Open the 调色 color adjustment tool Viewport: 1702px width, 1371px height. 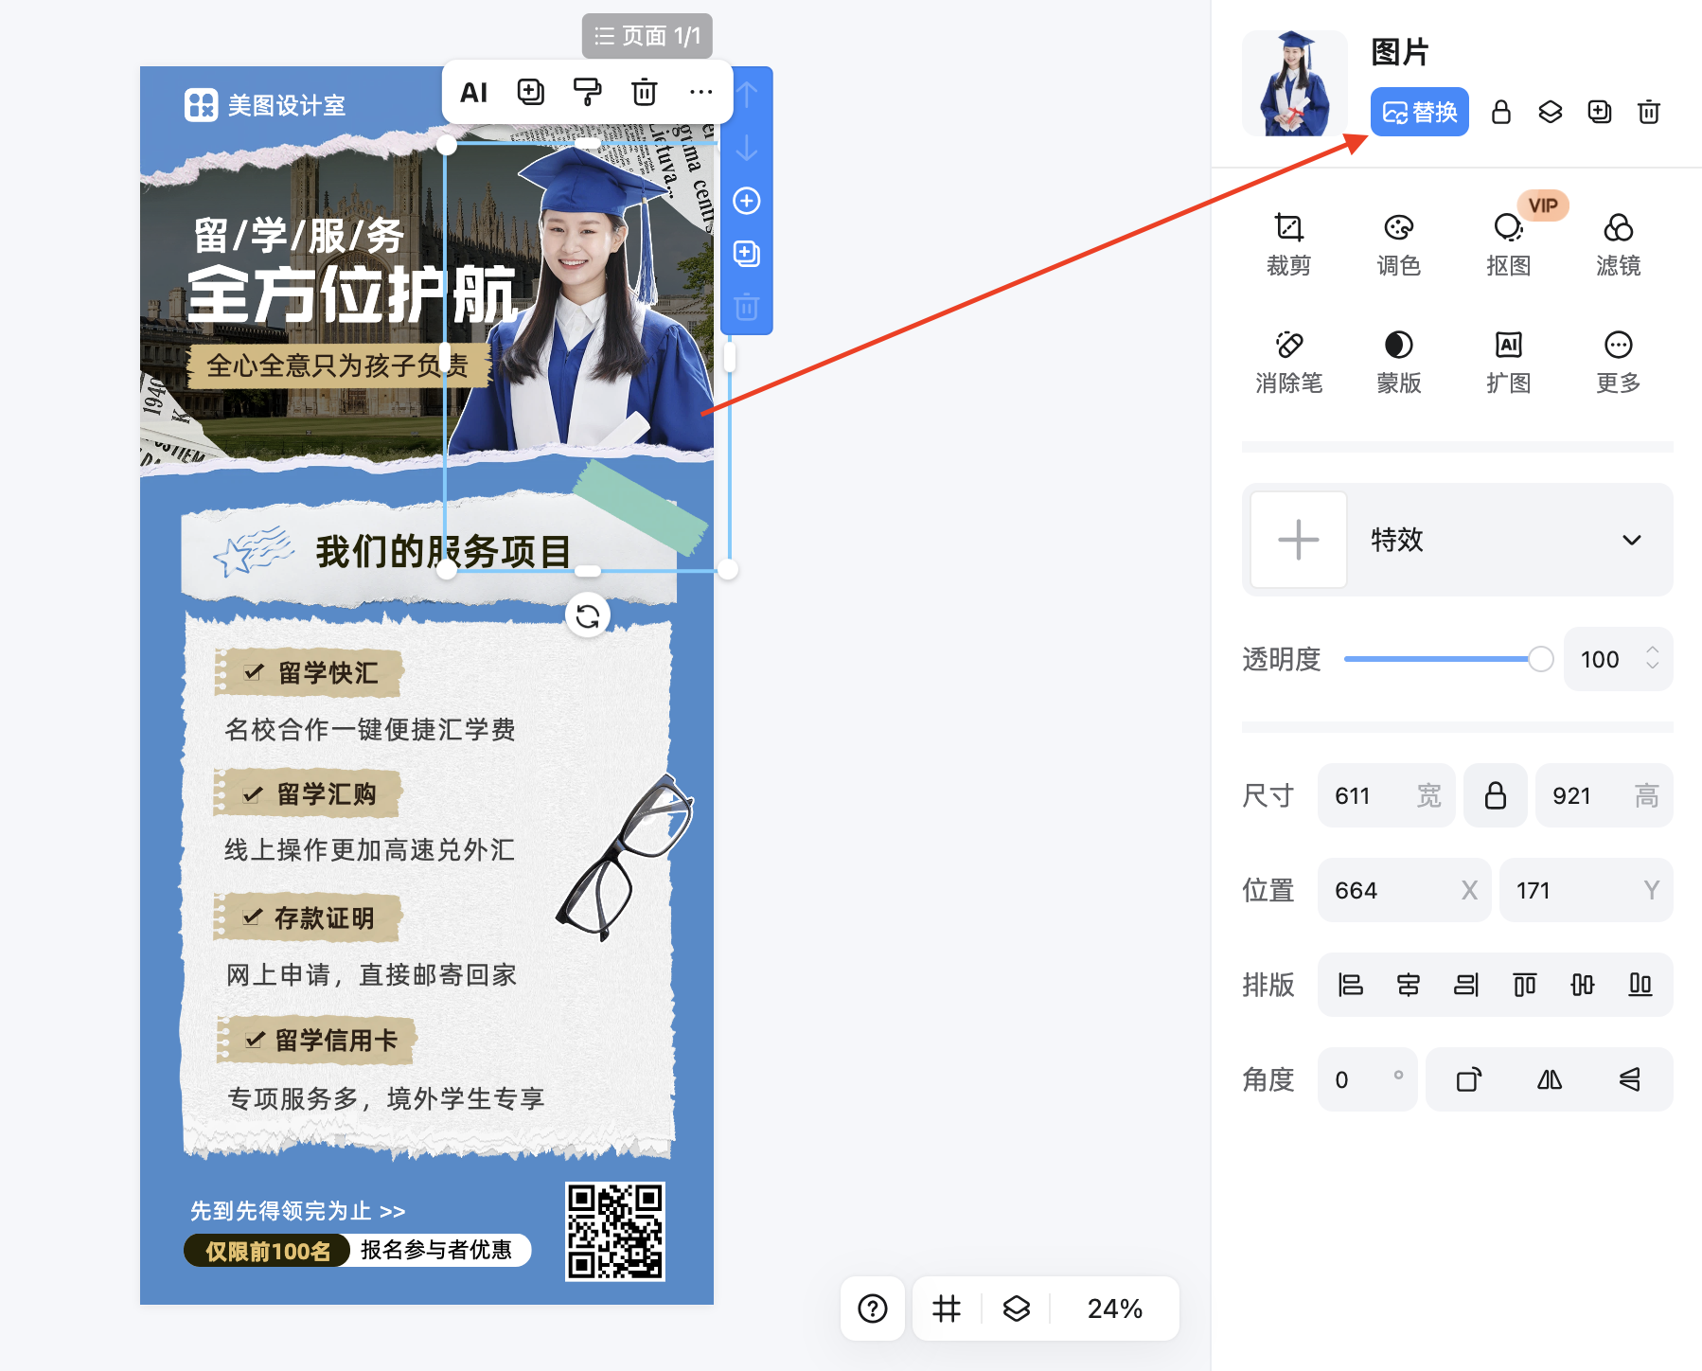pyautogui.click(x=1398, y=241)
